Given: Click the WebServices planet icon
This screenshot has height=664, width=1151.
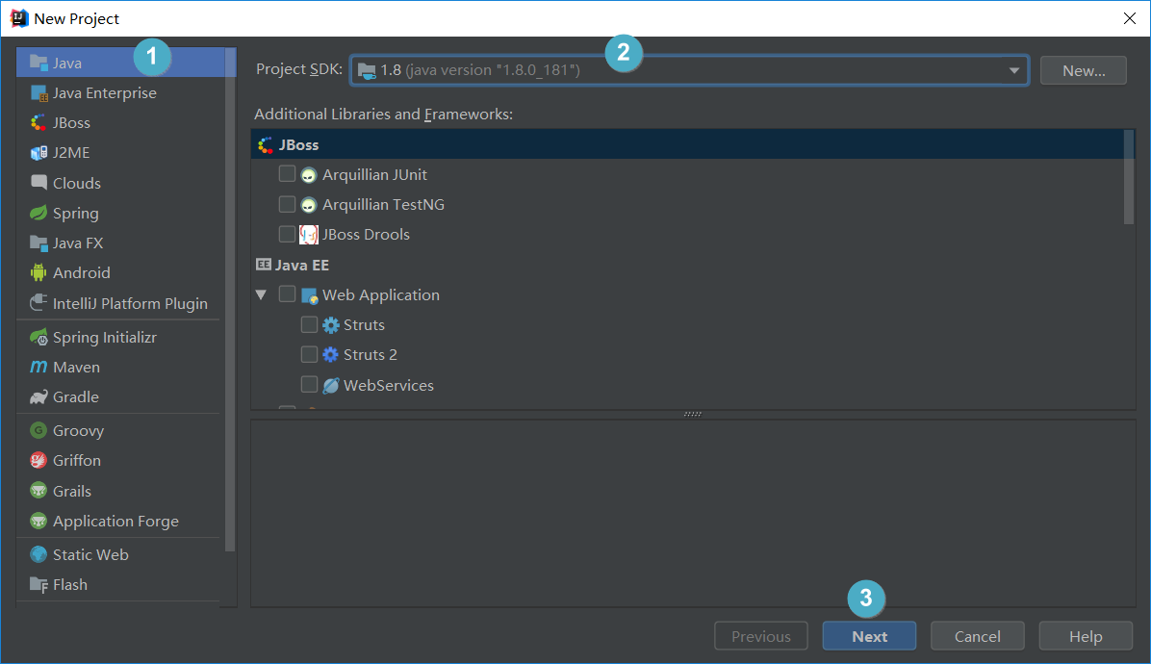Looking at the screenshot, I should (331, 385).
